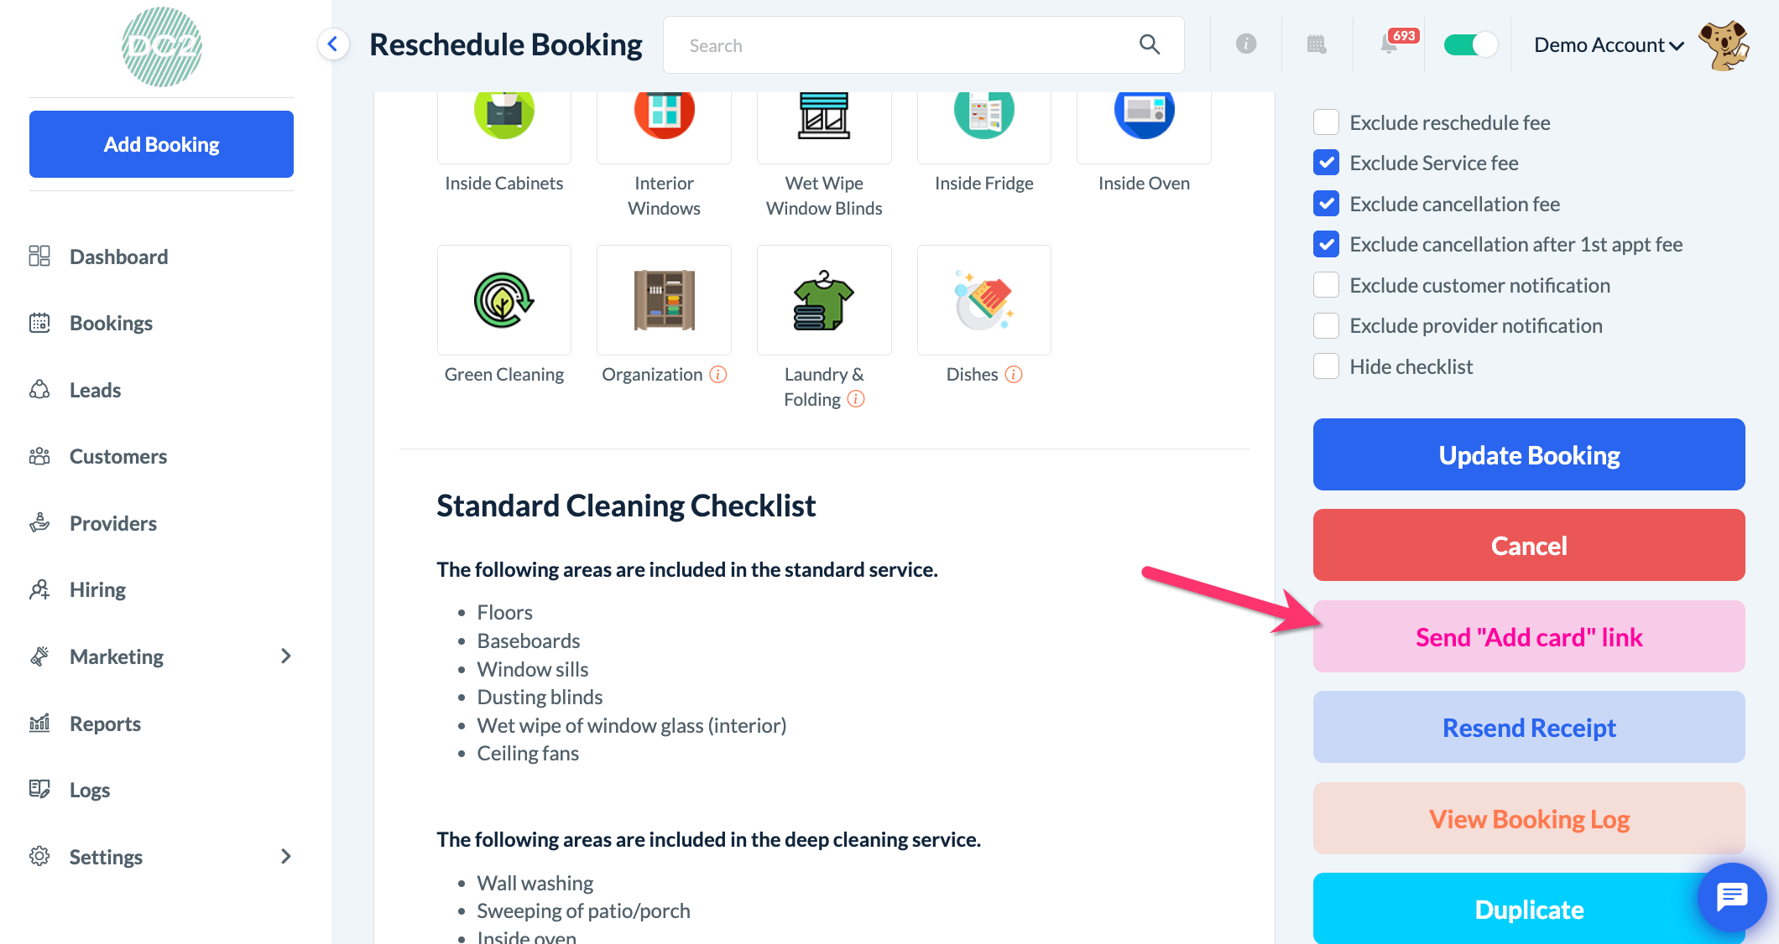This screenshot has height=944, width=1779.
Task: Click the notification bell icon
Action: click(x=1390, y=44)
